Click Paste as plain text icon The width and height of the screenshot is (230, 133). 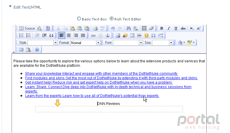click(80, 28)
